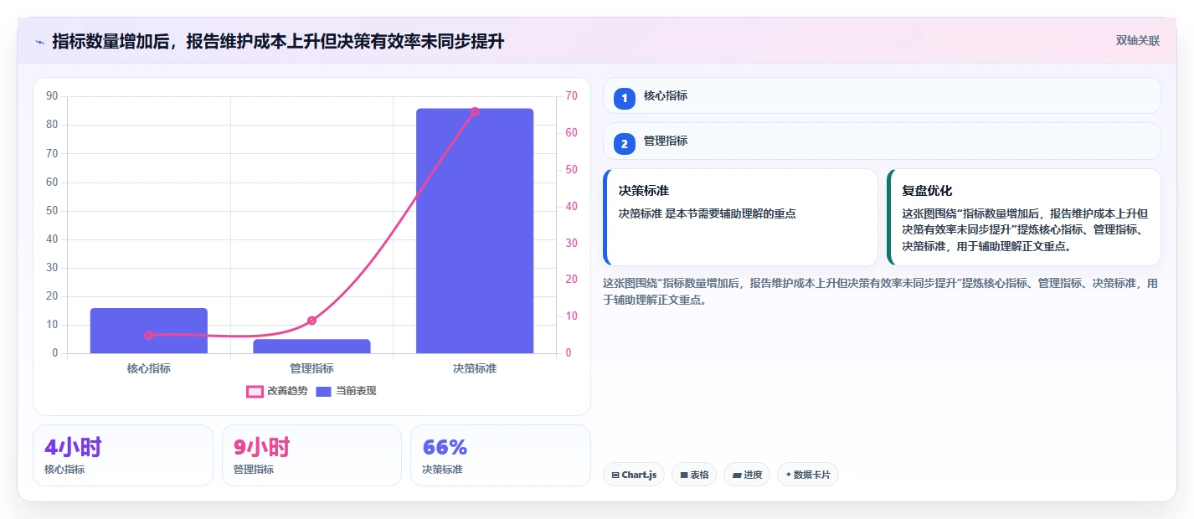Click the line point above the 管理指标 bar
Screen dimensions: 1194x519
311,321
